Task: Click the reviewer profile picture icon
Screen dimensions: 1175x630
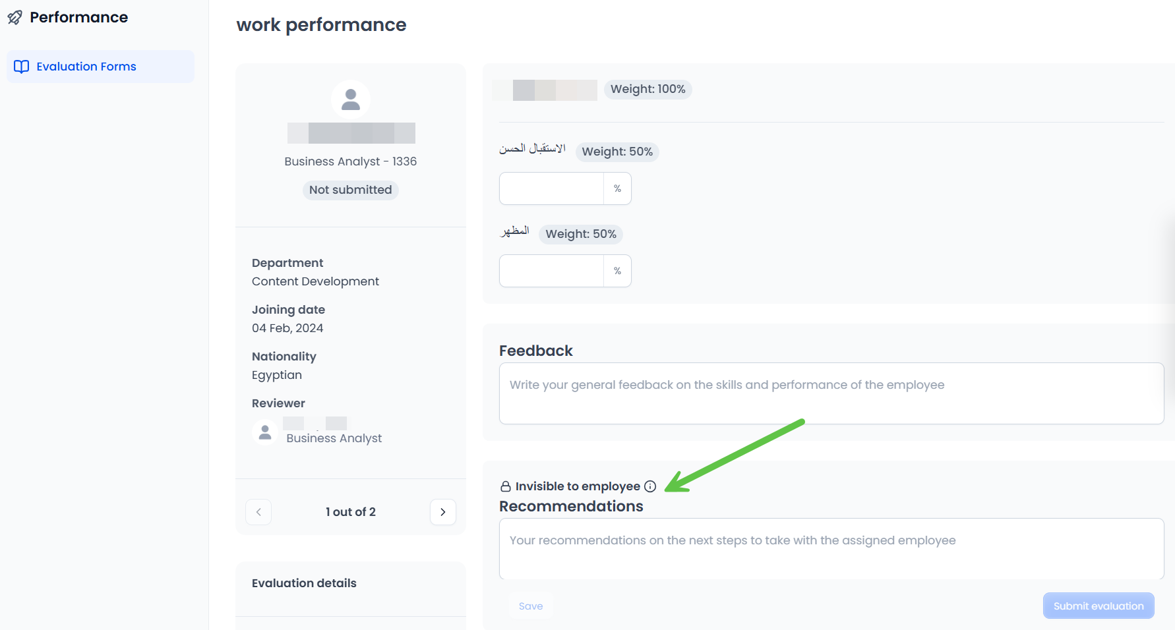Action: [264, 432]
